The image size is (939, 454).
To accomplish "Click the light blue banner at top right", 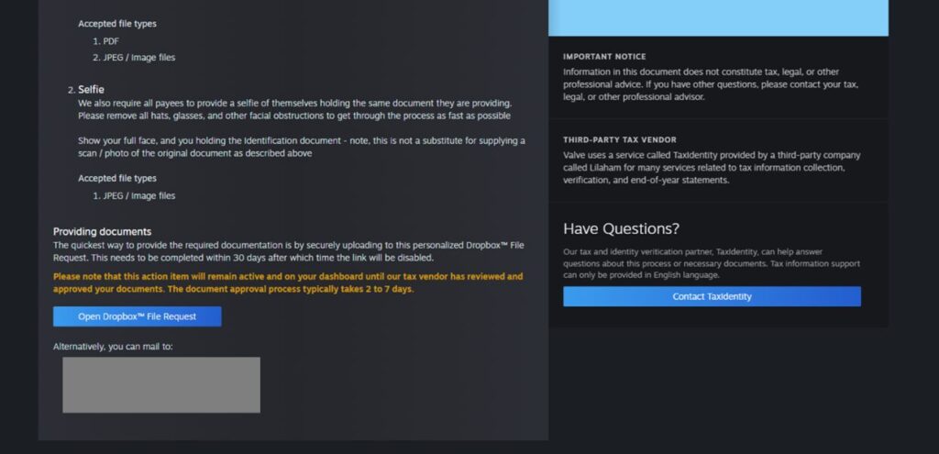I will point(718,17).
